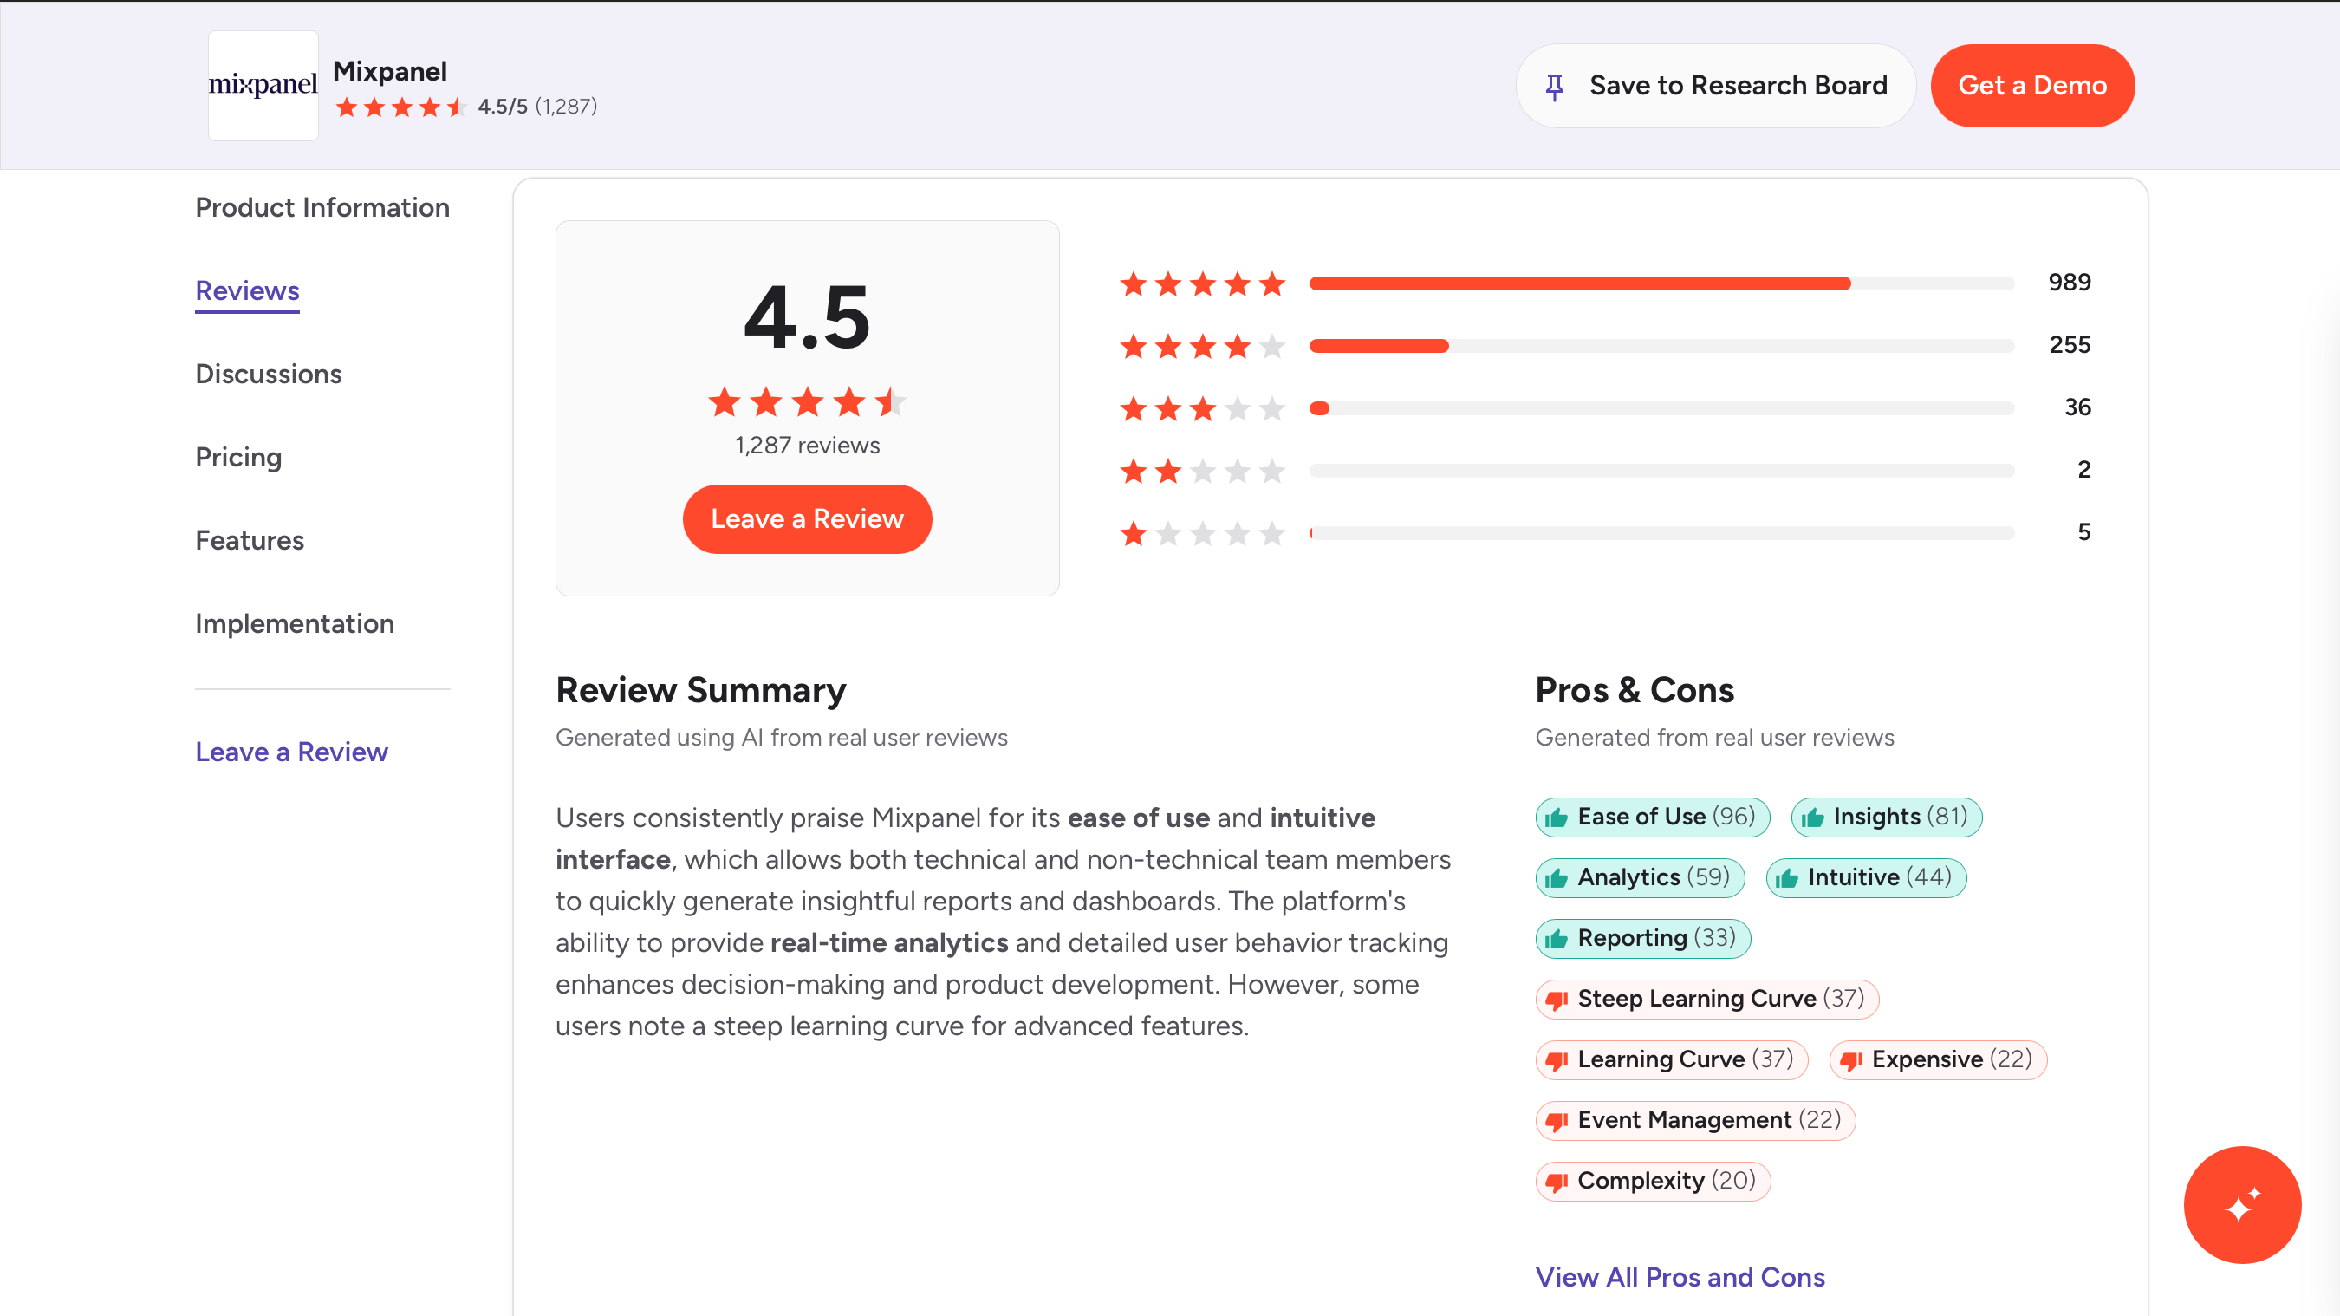Click thumbs-down icon on Event Management tag
This screenshot has width=2340, height=1316.
(1556, 1121)
